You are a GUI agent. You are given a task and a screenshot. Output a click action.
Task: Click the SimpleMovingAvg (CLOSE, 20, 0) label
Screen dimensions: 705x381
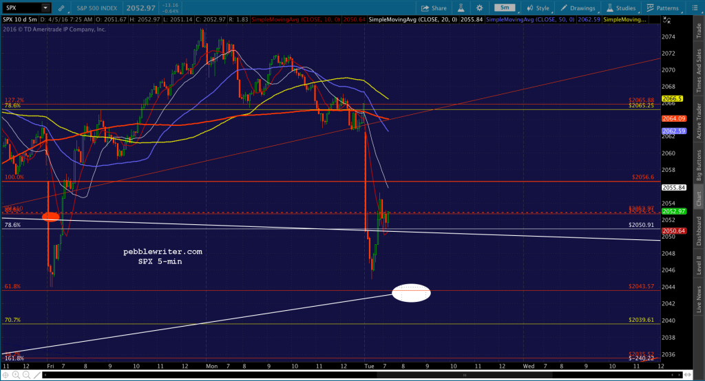coord(413,20)
